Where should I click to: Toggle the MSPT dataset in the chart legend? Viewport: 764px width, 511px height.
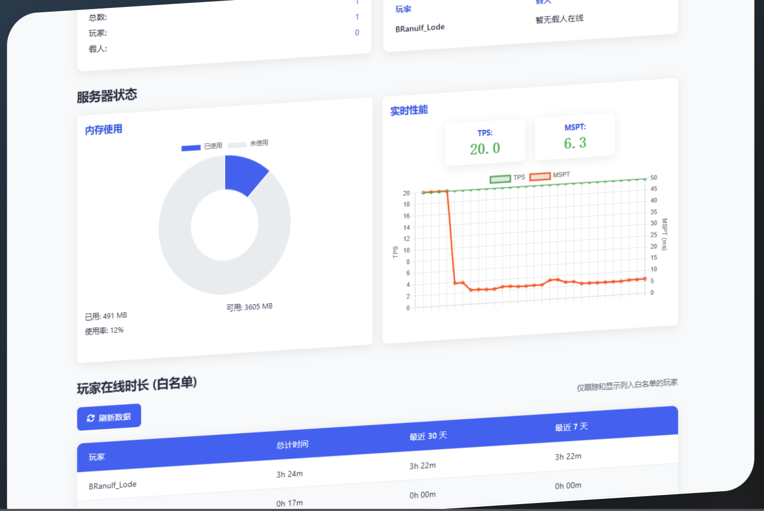click(x=552, y=175)
